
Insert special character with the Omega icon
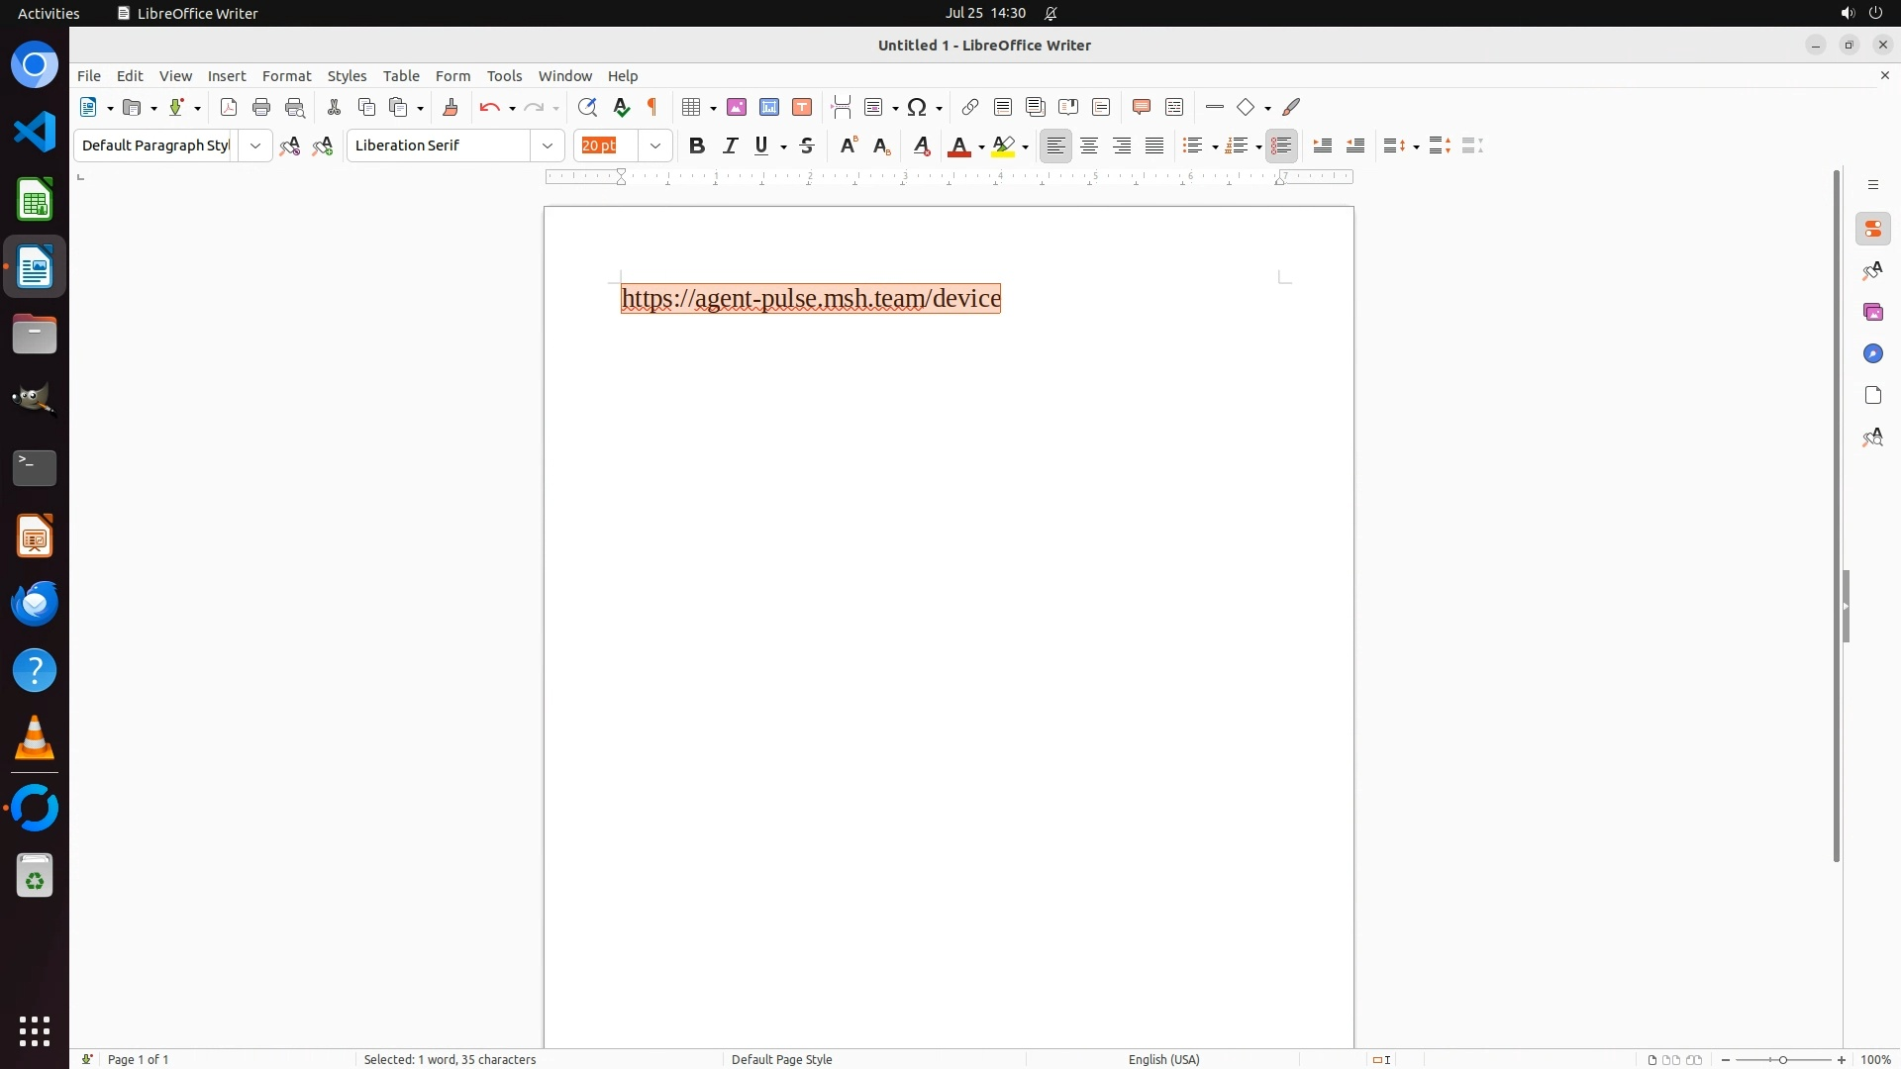point(917,107)
